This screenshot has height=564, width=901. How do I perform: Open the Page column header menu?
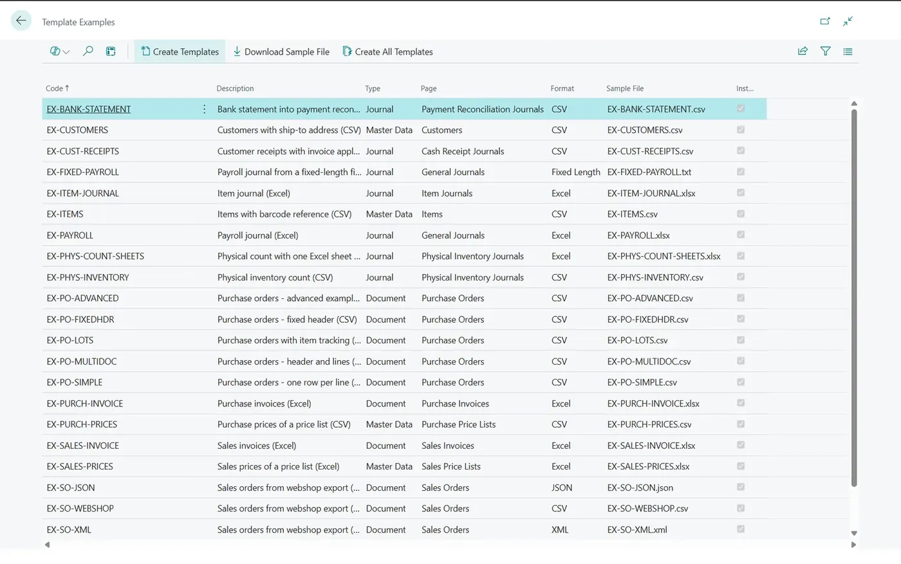(429, 88)
